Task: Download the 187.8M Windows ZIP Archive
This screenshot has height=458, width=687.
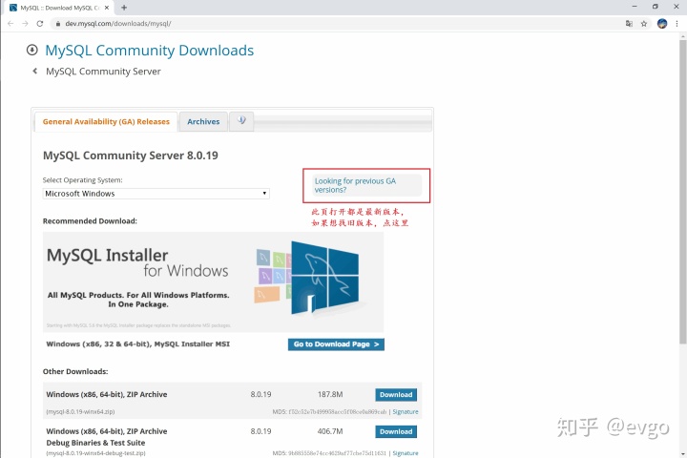Action: (x=396, y=394)
